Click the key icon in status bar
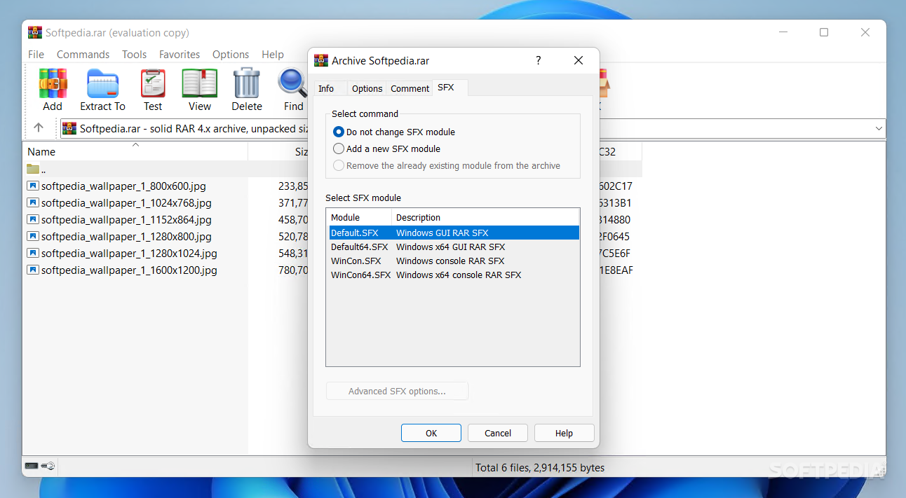906x498 pixels. (48, 466)
